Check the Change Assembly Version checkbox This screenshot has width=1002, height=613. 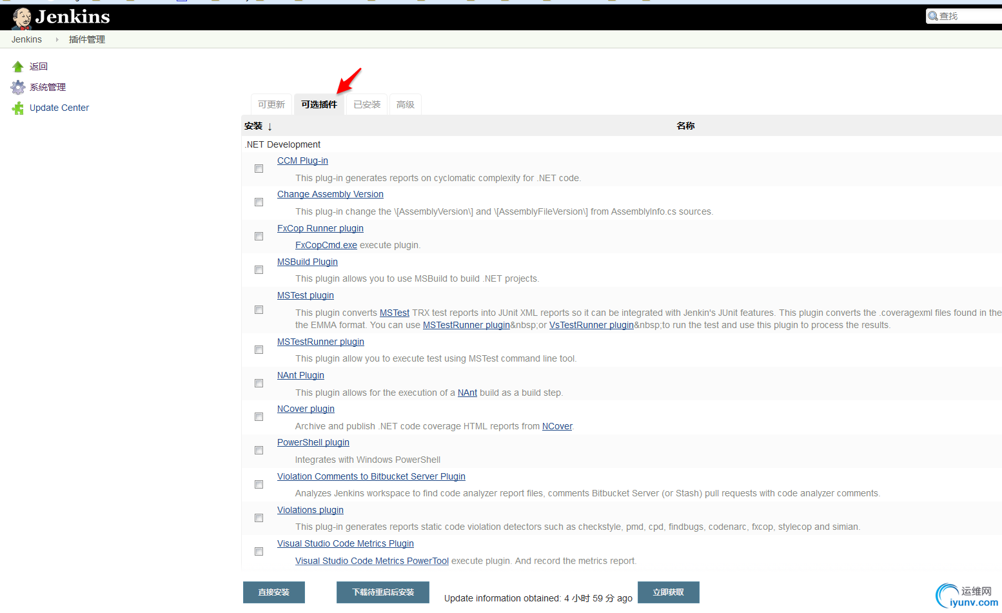point(259,202)
